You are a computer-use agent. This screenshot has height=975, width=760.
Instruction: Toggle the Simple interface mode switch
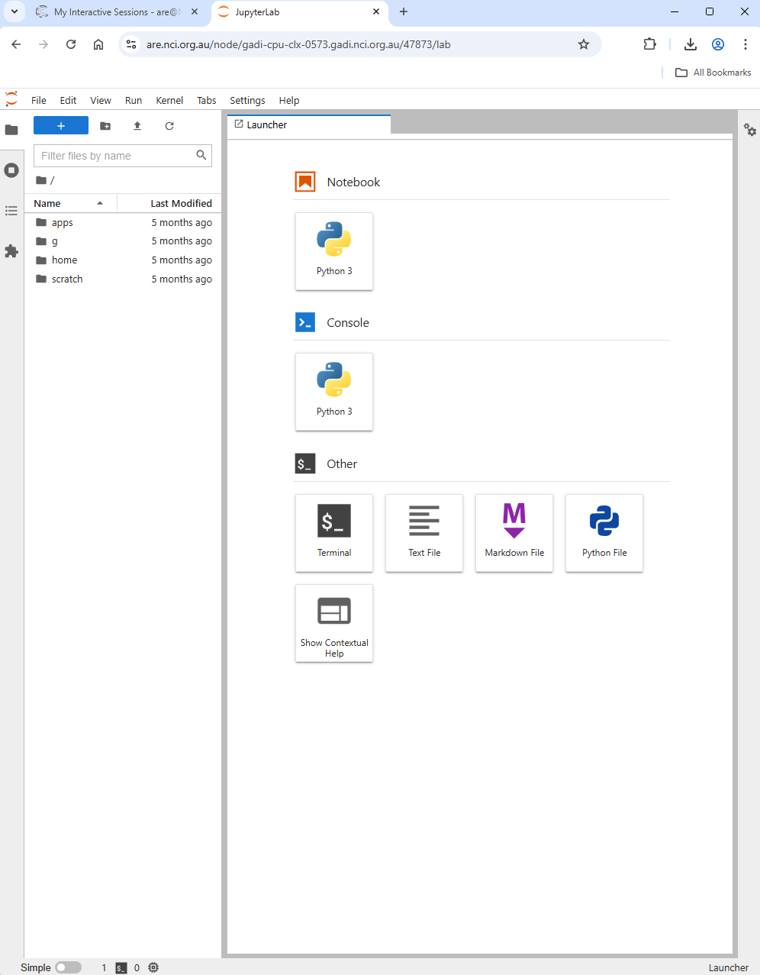[68, 967]
